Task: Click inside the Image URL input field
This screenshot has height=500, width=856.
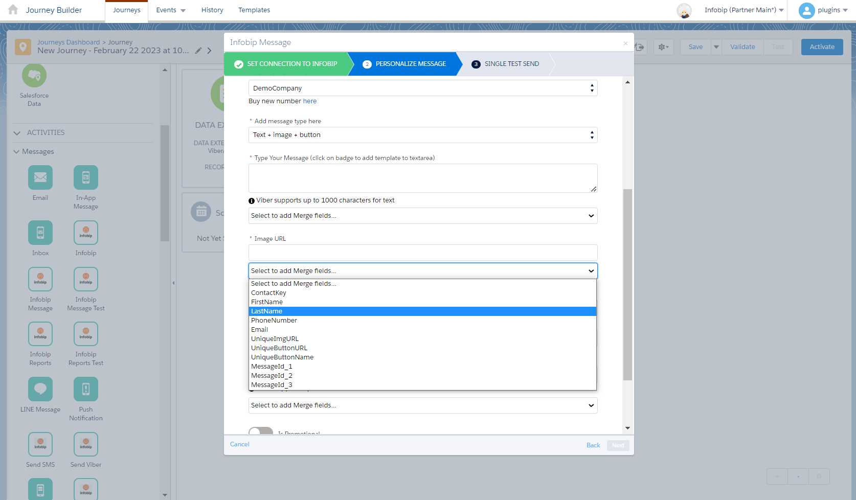Action: (422, 253)
